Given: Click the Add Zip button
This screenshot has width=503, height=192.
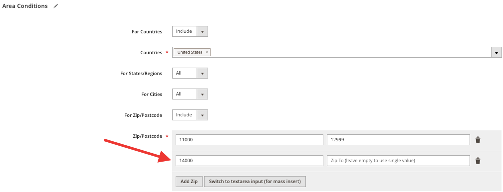Looking at the screenshot, I should click(x=189, y=182).
